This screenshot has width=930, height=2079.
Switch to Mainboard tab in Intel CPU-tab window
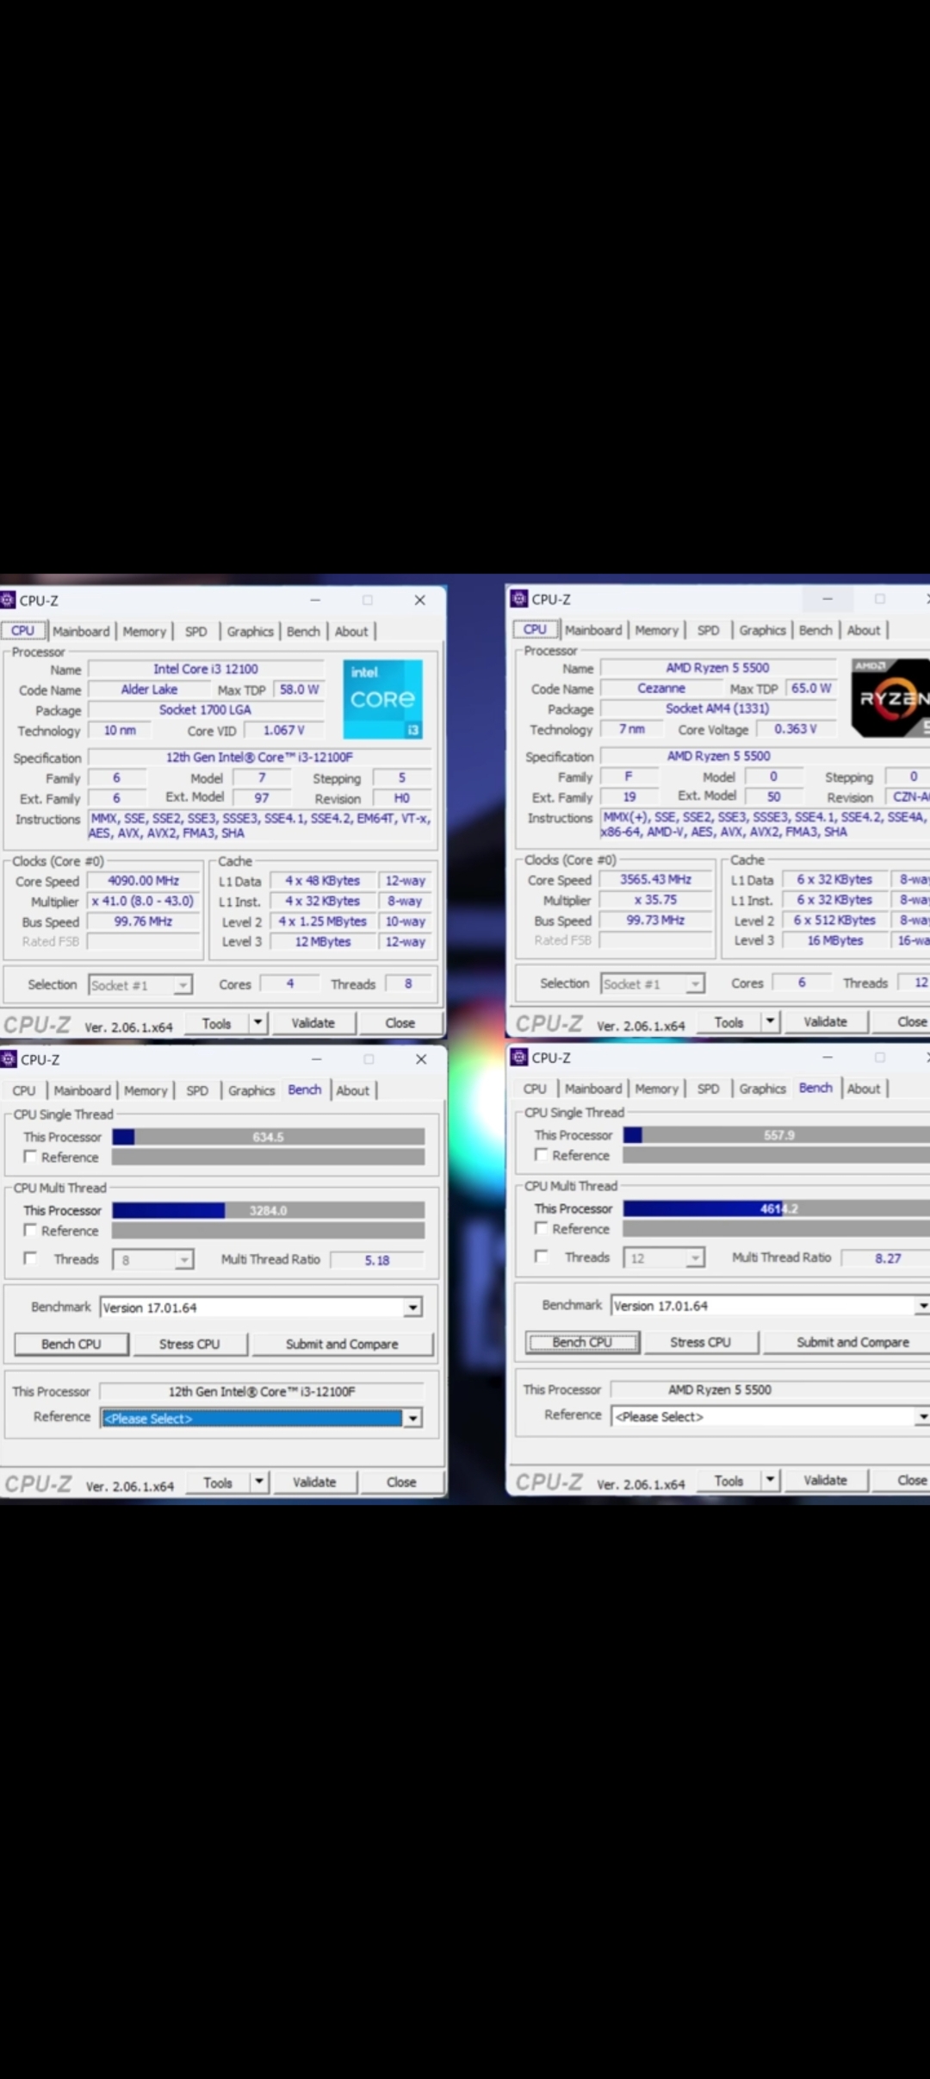pyautogui.click(x=81, y=631)
